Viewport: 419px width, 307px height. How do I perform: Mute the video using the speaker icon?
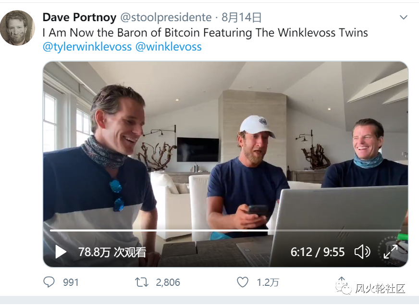coord(362,252)
